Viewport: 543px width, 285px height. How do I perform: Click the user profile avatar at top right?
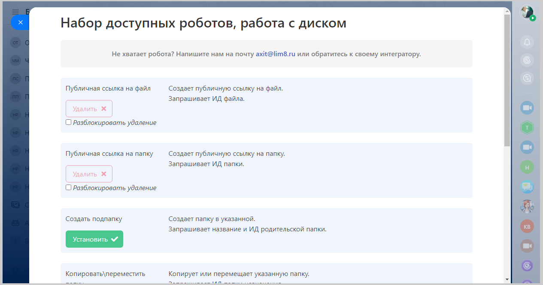pos(527,12)
